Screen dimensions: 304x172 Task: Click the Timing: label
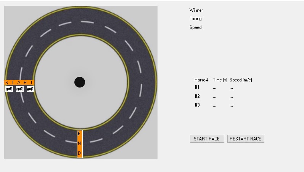pos(196,19)
